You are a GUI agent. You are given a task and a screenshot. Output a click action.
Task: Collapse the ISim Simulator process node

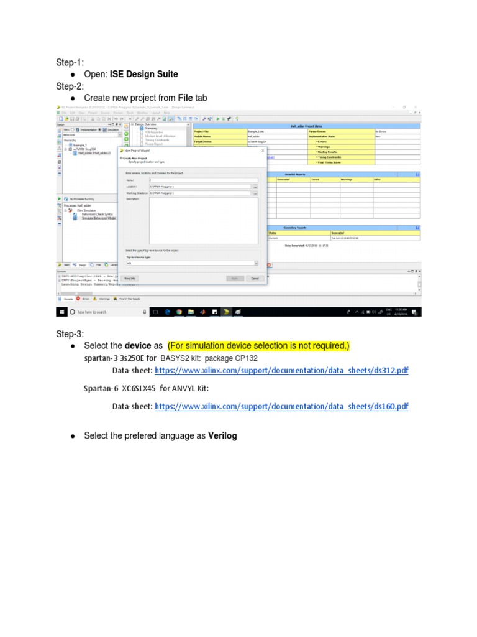click(x=65, y=210)
